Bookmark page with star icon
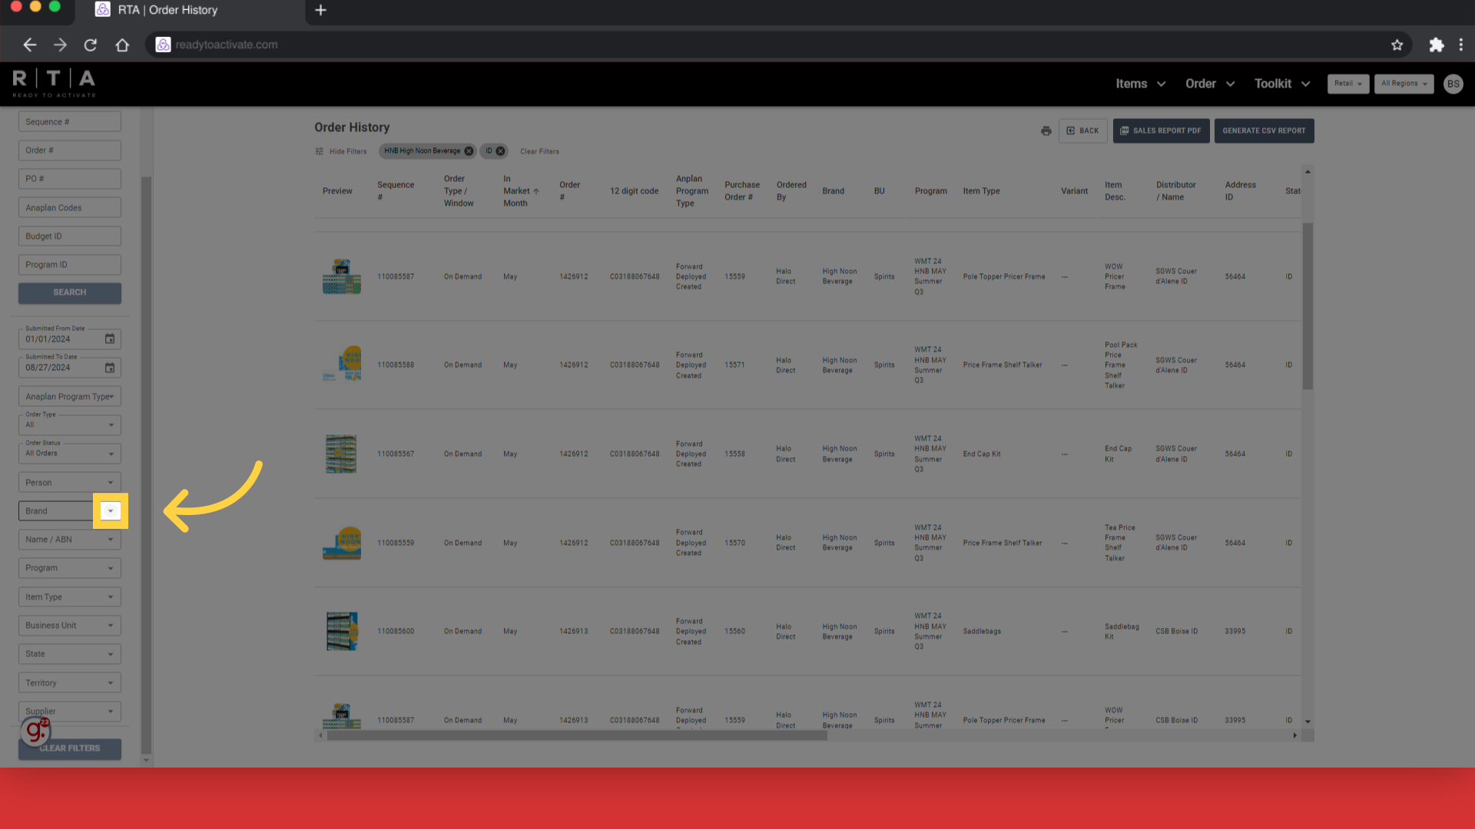Viewport: 1475px width, 829px height. [x=1397, y=45]
